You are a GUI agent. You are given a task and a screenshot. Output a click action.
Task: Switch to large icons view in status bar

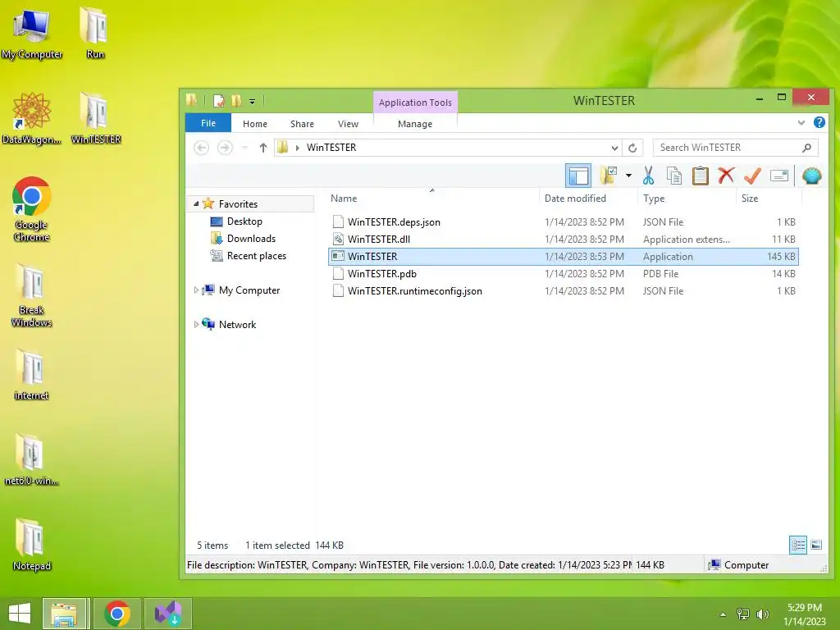[x=816, y=545]
